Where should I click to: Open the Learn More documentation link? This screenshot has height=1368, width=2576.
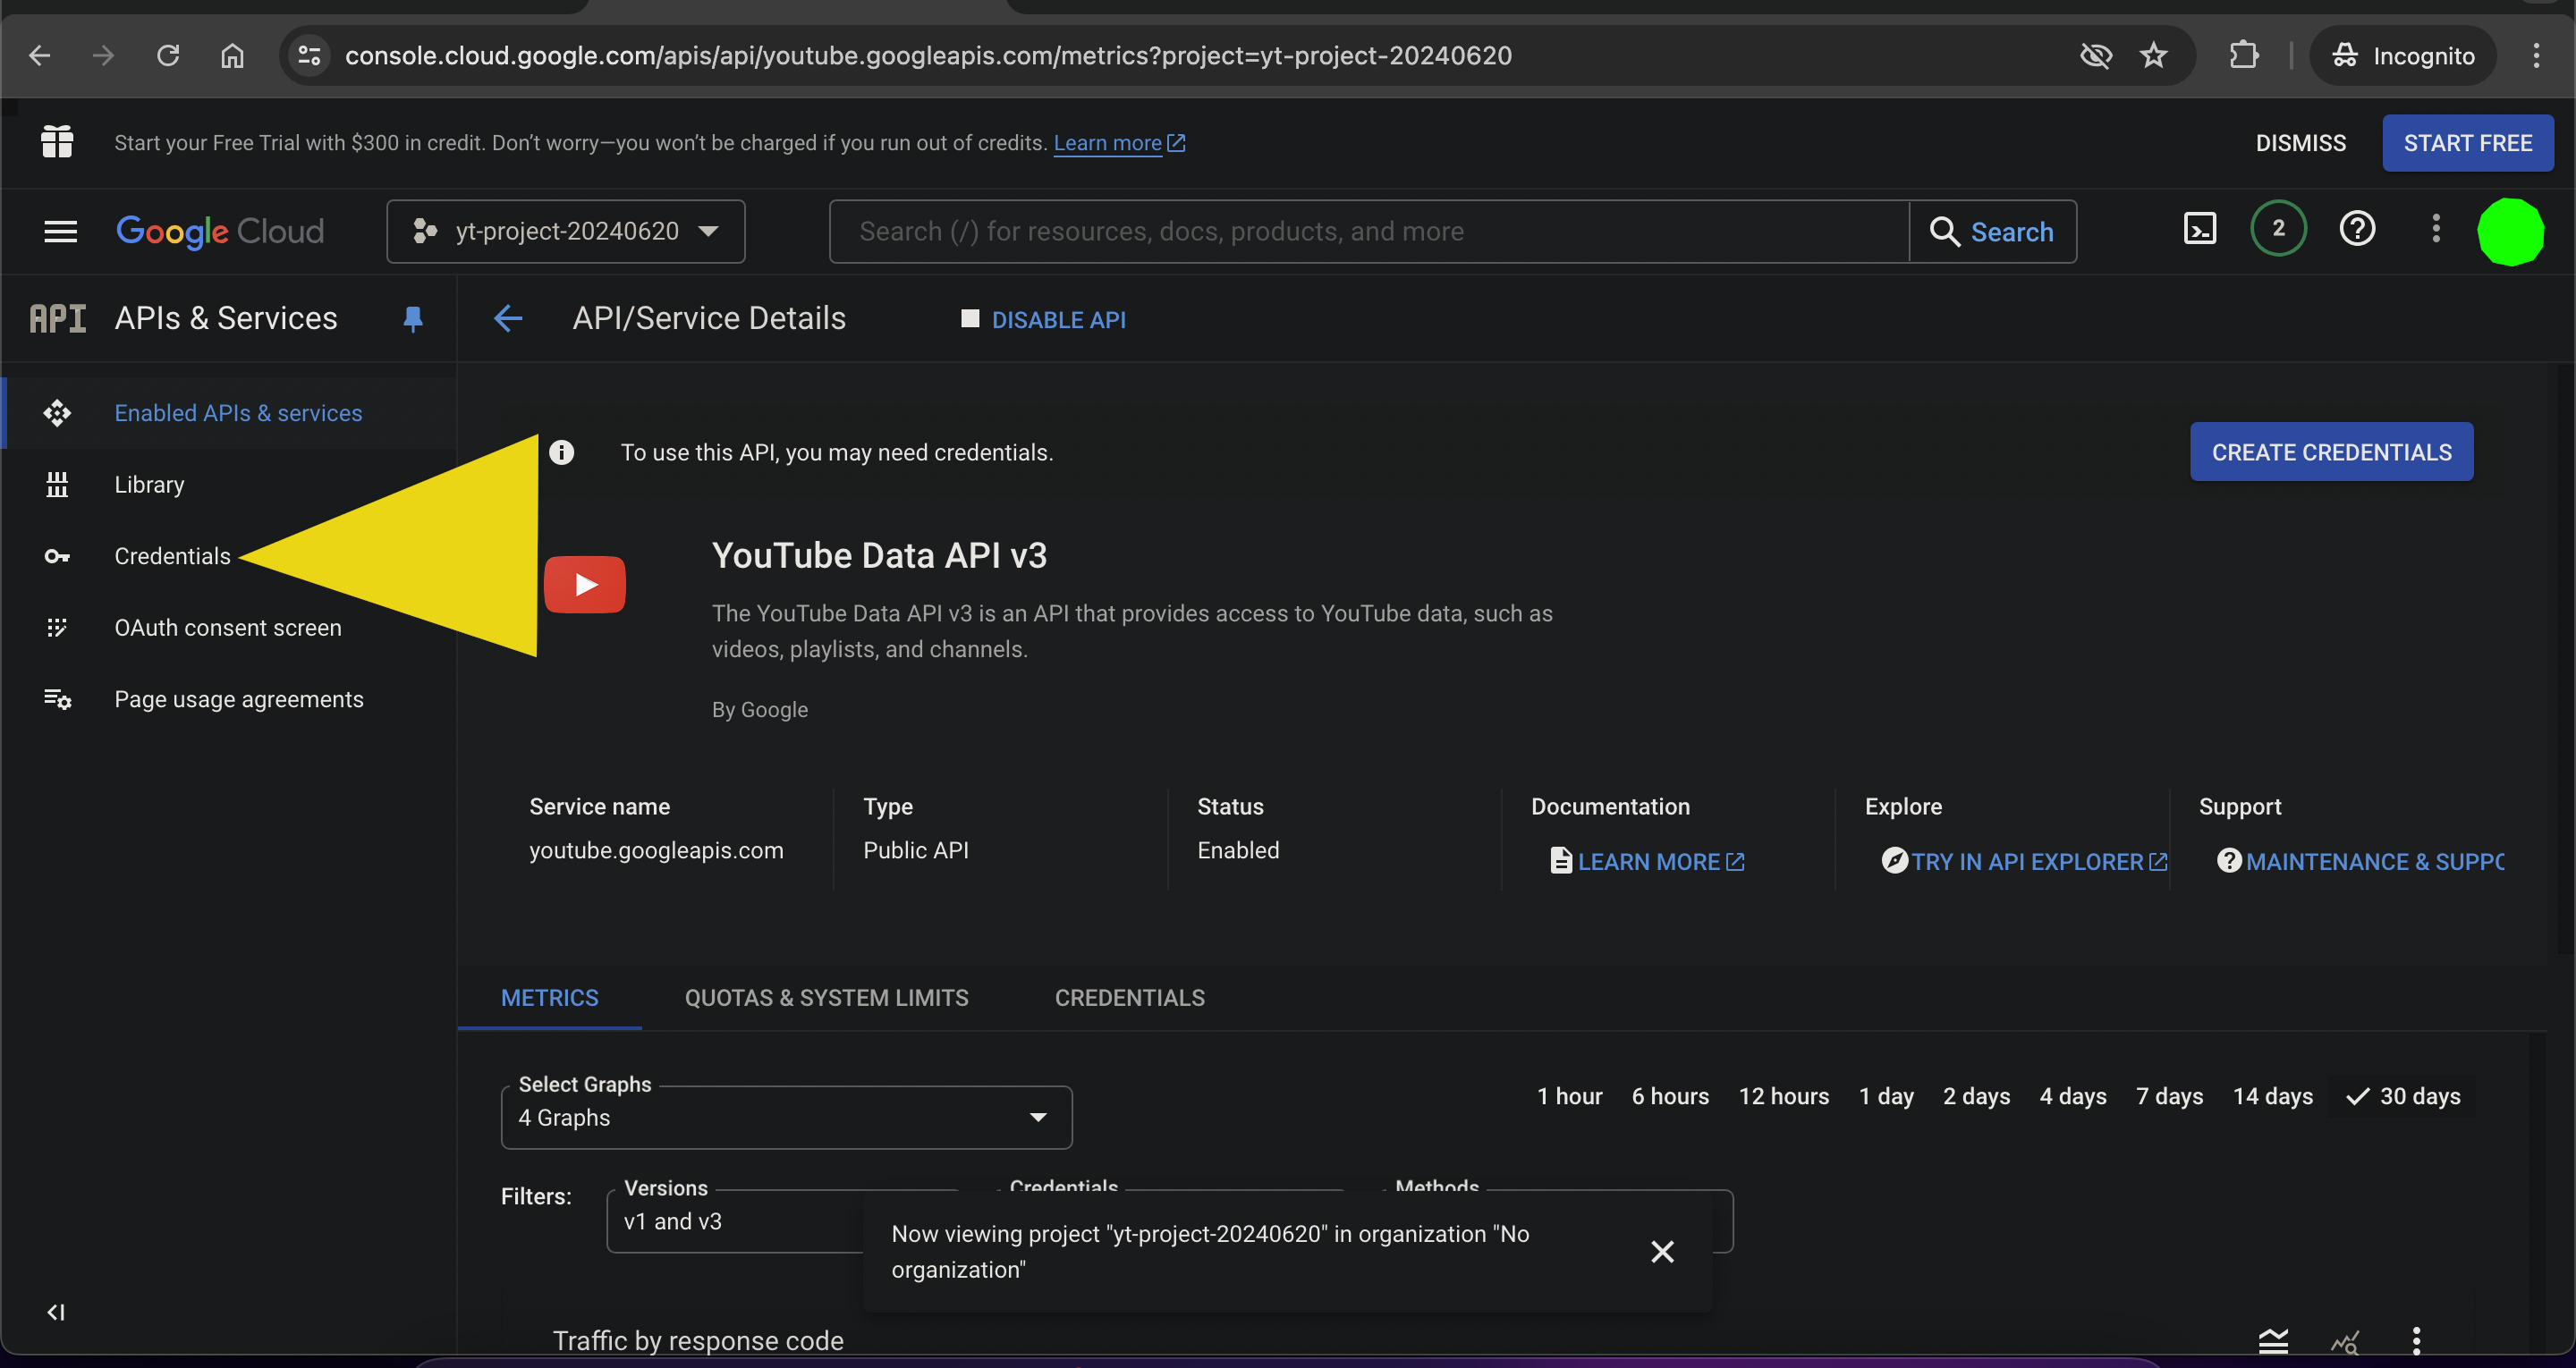(1647, 861)
